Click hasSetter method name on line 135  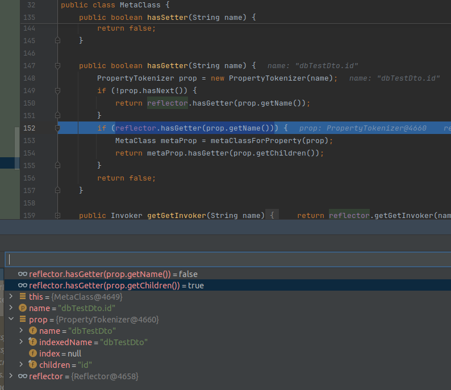[x=168, y=18]
